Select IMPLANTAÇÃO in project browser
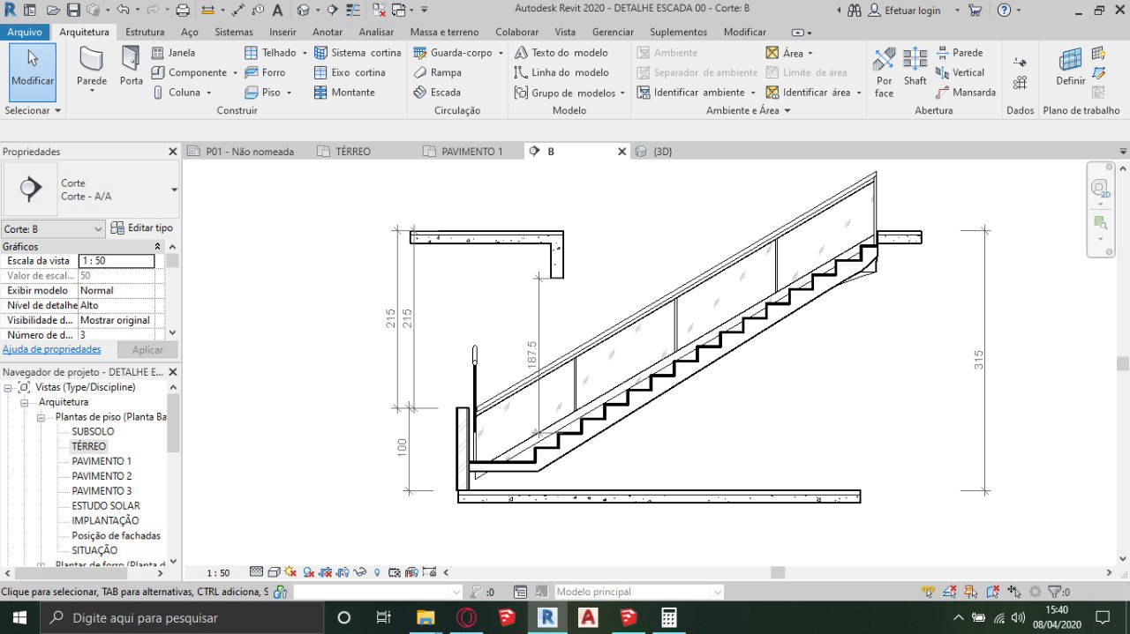This screenshot has height=634, width=1130. pos(105,520)
